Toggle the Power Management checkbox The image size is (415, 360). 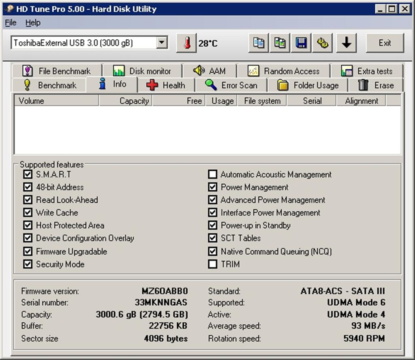click(212, 187)
